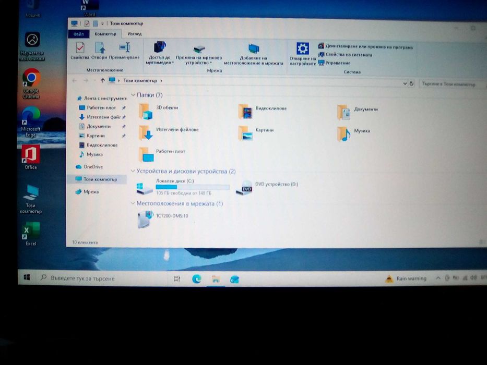The height and width of the screenshot is (365, 487).
Task: Select Мрежа in navigation sidebar
Action: click(87, 192)
